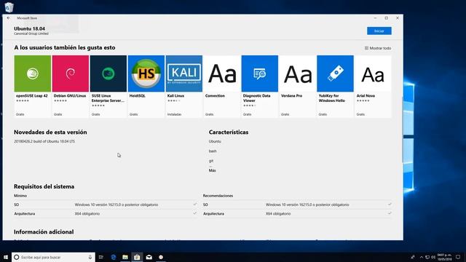The height and width of the screenshot is (262, 466).
Task: Click the Requisitos del sistema heading
Action: (x=44, y=186)
